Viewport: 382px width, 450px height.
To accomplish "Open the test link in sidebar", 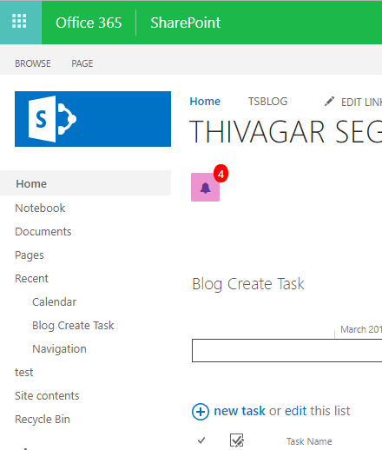I will 24,373.
